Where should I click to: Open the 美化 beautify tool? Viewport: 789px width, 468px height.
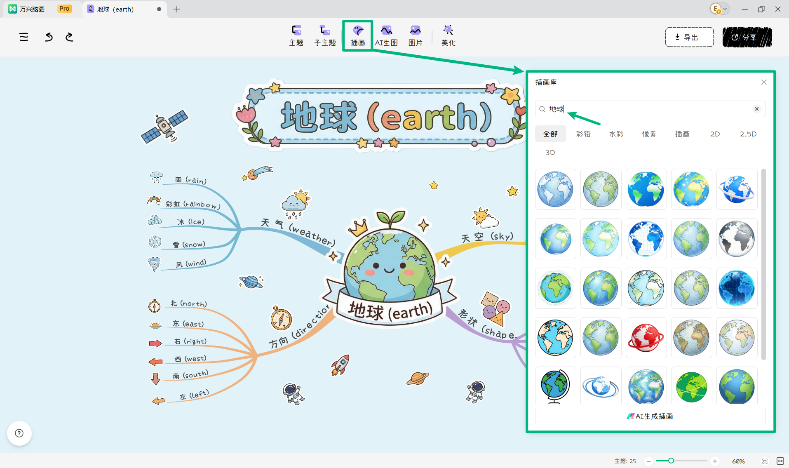tap(448, 35)
